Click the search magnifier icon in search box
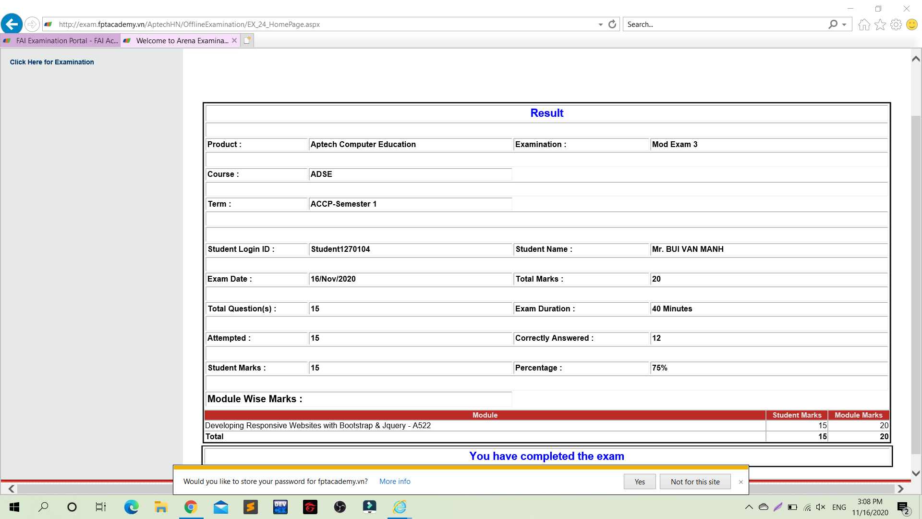 click(833, 24)
